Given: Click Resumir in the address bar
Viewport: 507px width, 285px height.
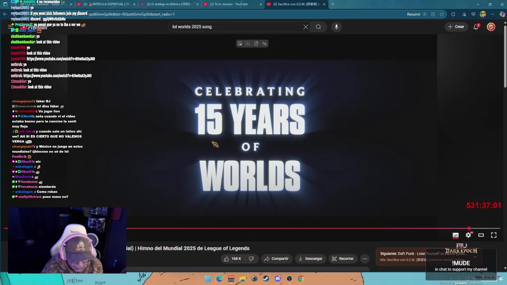Looking at the screenshot, I should pyautogui.click(x=414, y=14).
